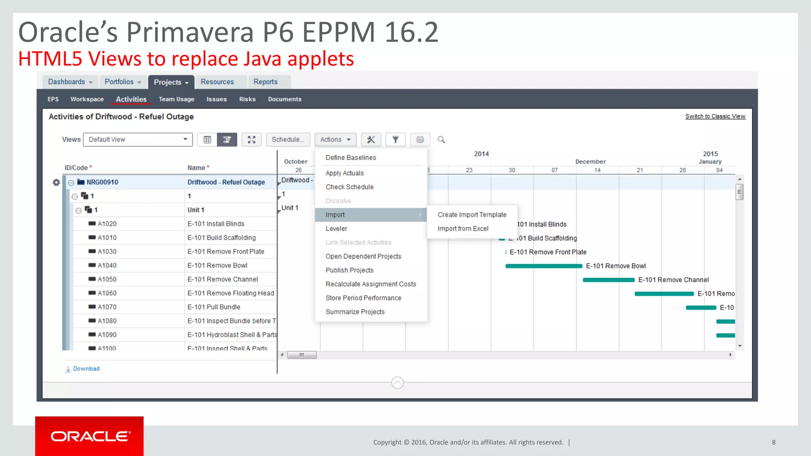Open the Views Default View dropdown
The width and height of the screenshot is (811, 456).
138,139
